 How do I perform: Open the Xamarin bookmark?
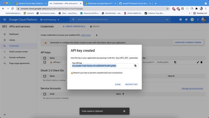tap(29, 13)
